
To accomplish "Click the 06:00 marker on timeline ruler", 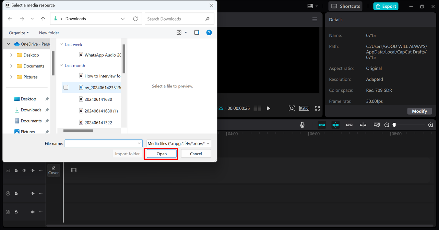I will 315,134.
